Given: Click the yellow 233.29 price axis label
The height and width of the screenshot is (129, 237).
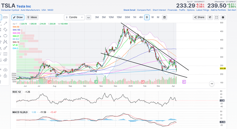Looking at the screenshot, I should (223, 68).
